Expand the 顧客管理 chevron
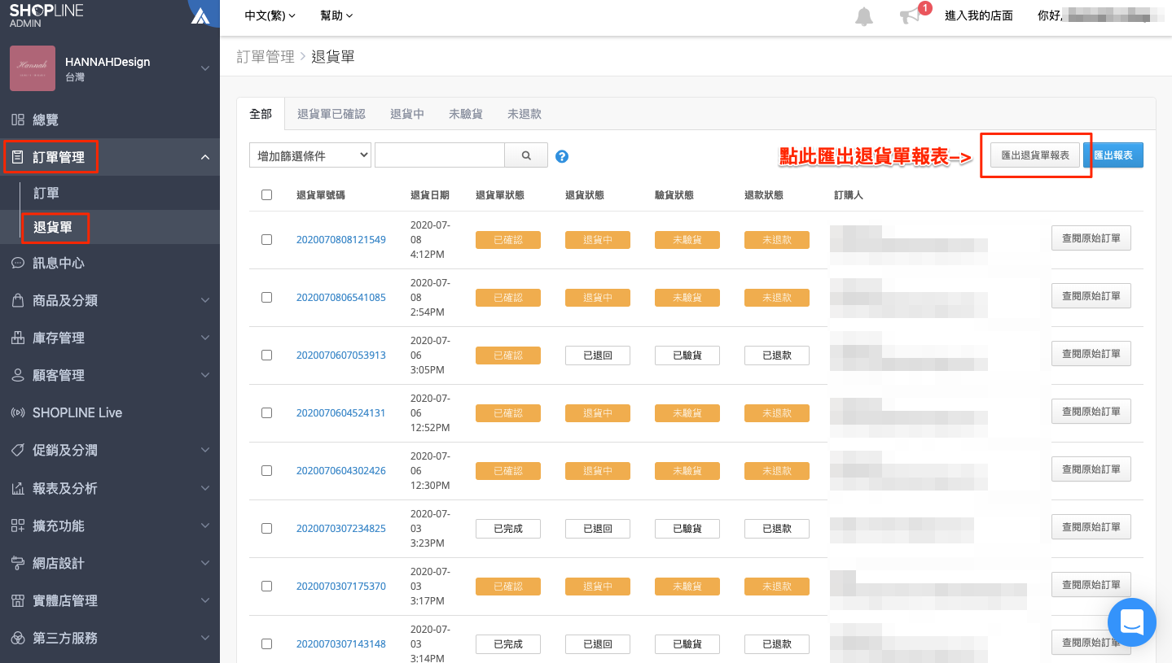 (x=205, y=375)
